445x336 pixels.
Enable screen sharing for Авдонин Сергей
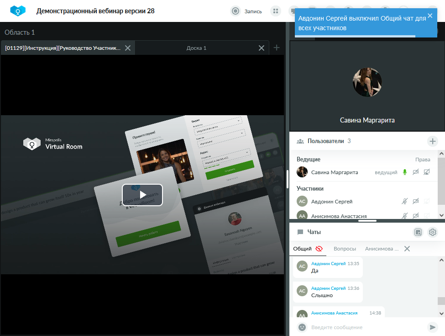(426, 201)
